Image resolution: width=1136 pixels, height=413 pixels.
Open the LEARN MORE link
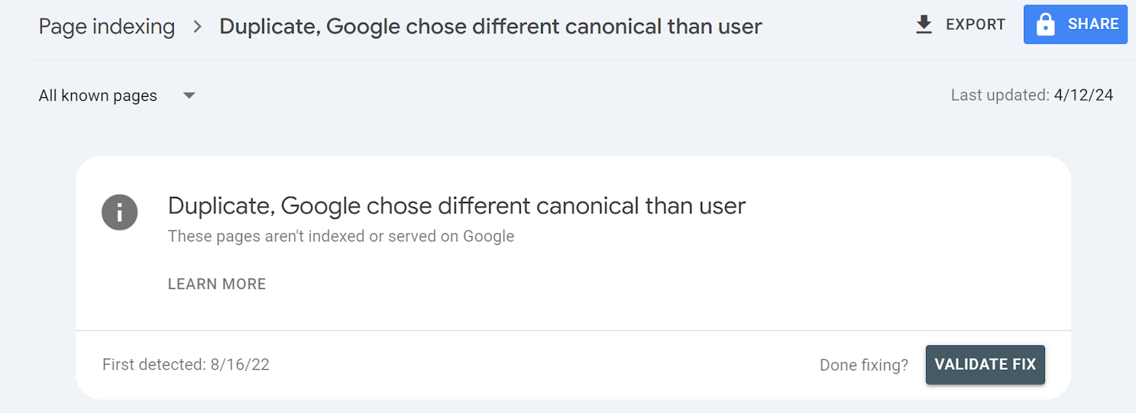(217, 283)
